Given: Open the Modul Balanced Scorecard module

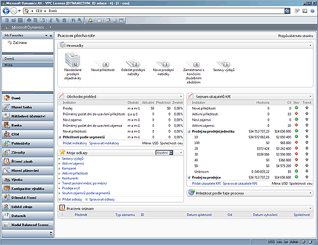Looking at the screenshot, I should pos(27,225).
